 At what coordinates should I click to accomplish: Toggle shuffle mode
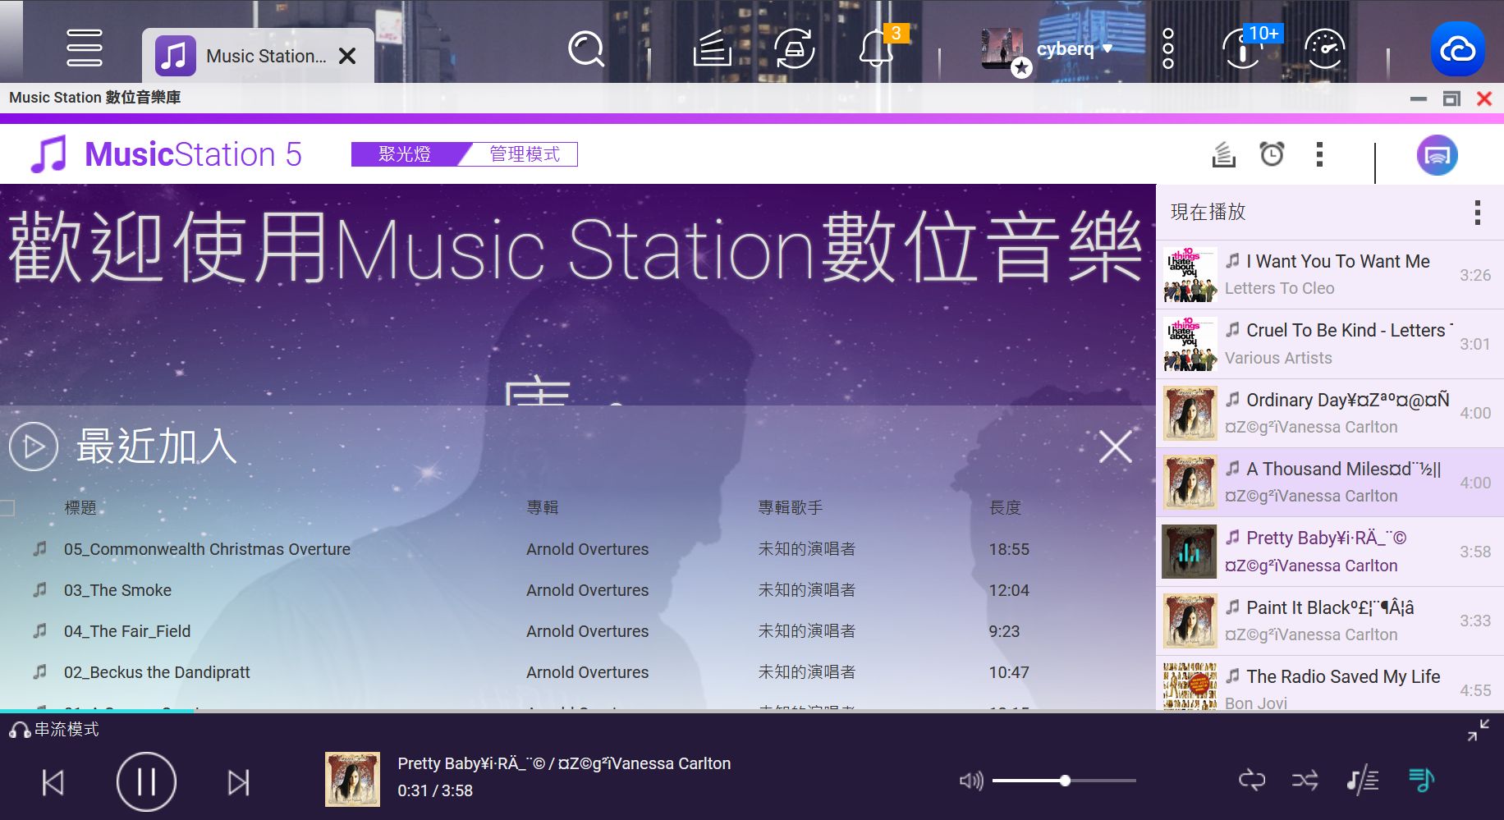tap(1305, 780)
